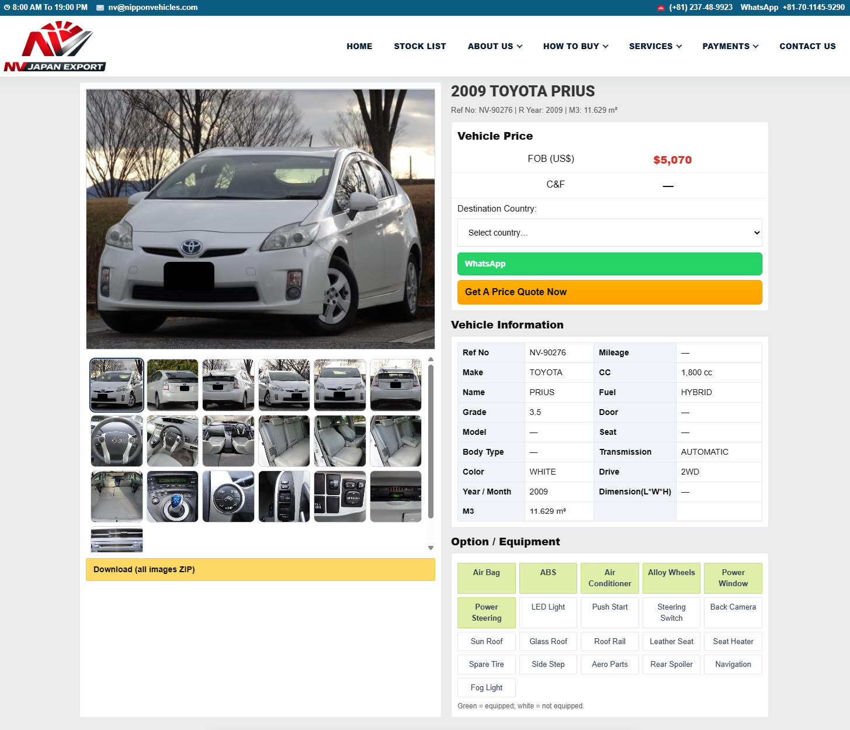Click the $5,070 FOB price
Screen dimensions: 850x730
coord(672,160)
